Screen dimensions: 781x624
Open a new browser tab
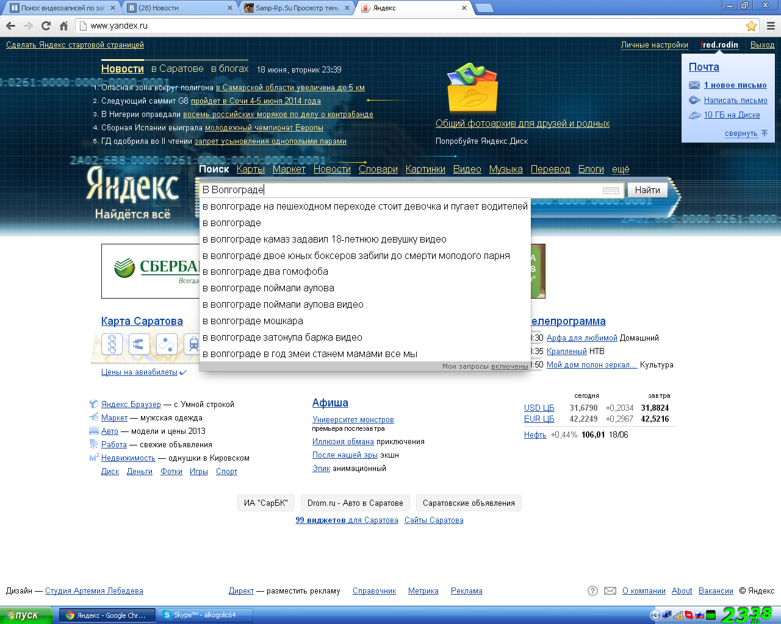pos(484,8)
